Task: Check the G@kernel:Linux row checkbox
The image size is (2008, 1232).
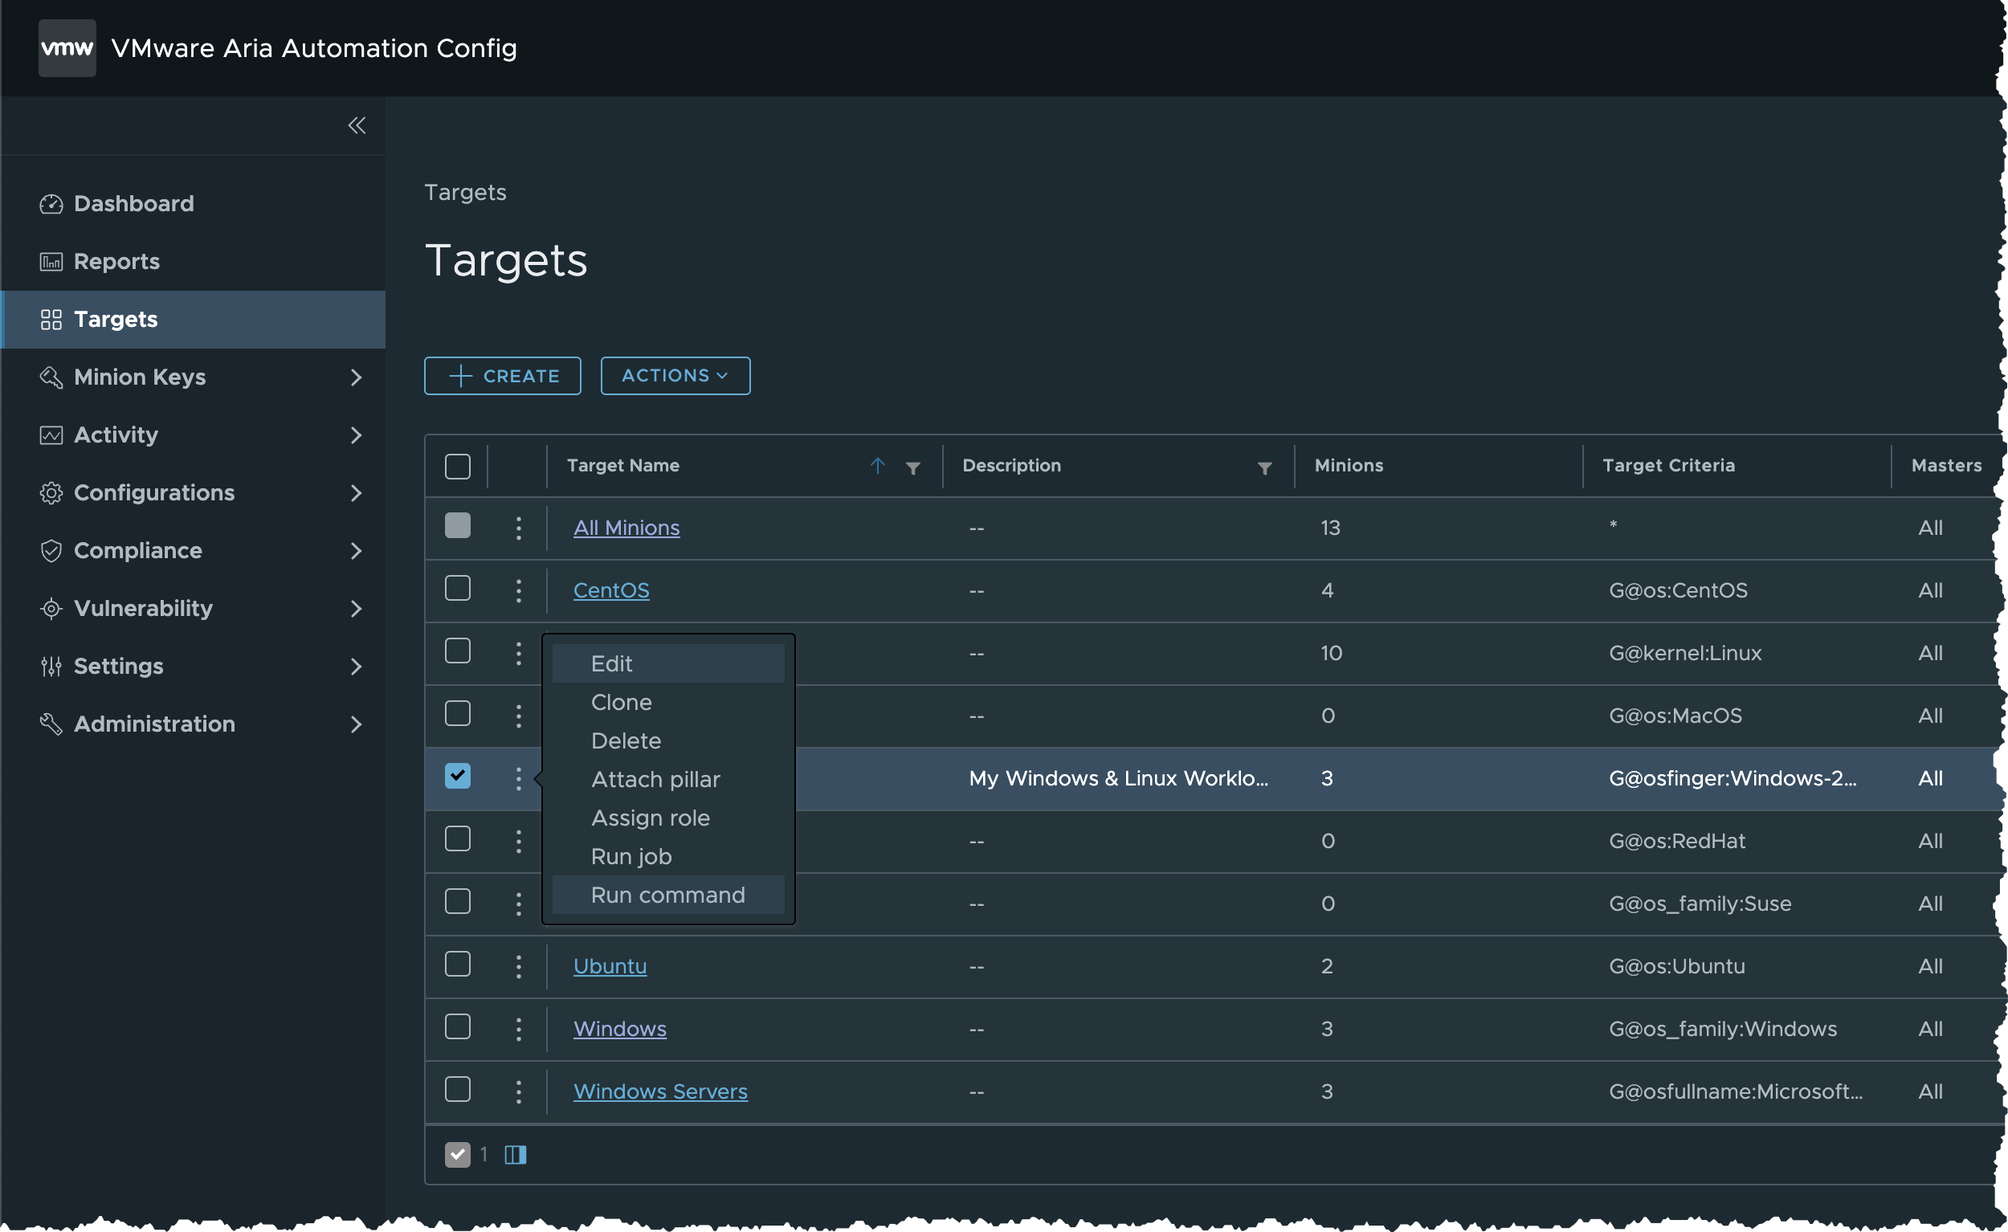Action: (x=458, y=651)
